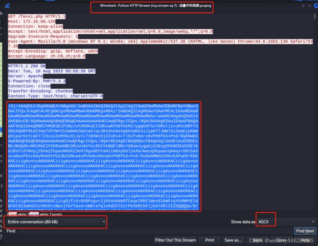This screenshot has height=246, width=318.
Task: Click the response line 'HTTP/1.1 200 OK'
Action: pyautogui.click(x=27, y=66)
